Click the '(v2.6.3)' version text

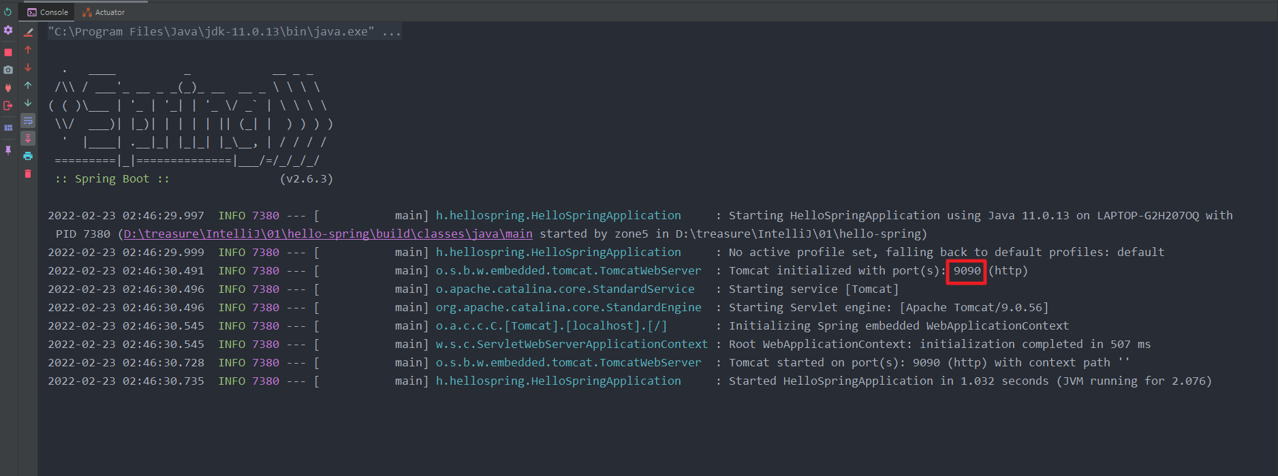pyautogui.click(x=307, y=178)
